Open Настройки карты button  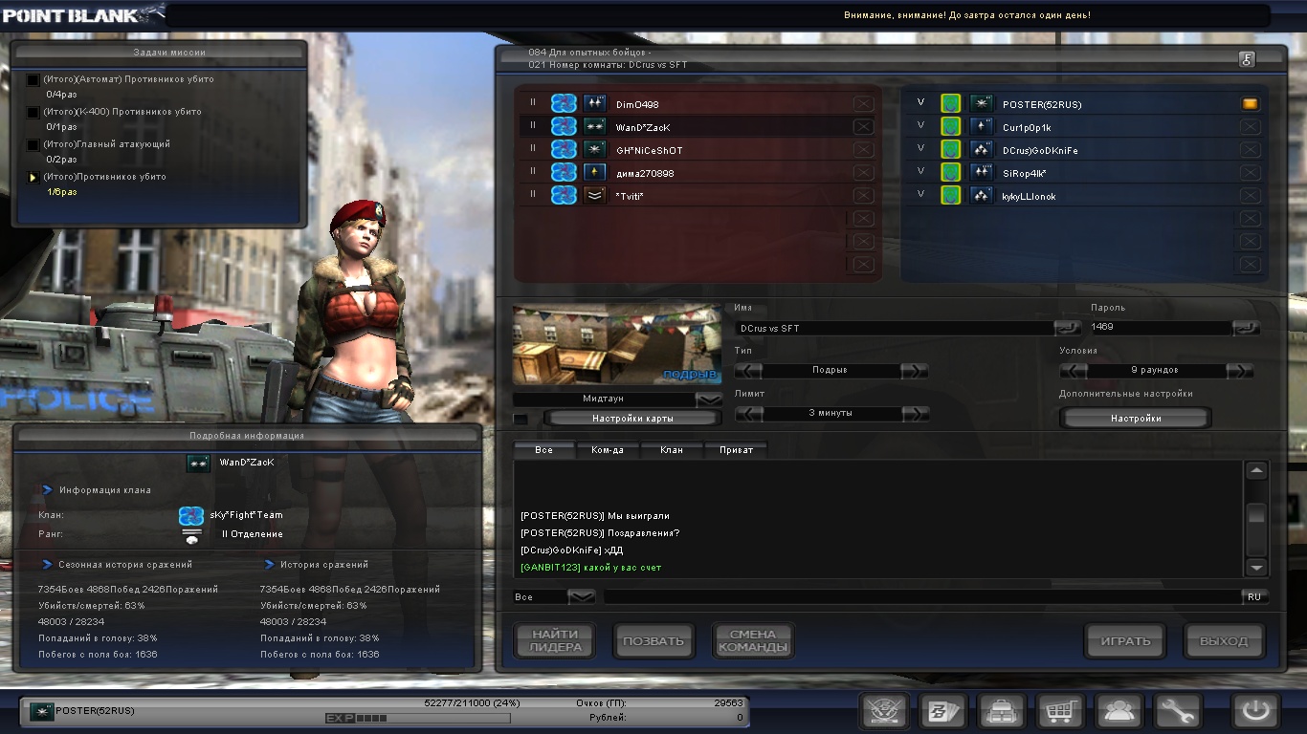(x=632, y=419)
